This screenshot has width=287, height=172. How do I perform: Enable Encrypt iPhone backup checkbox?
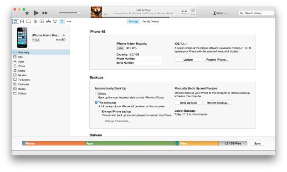click(100, 111)
